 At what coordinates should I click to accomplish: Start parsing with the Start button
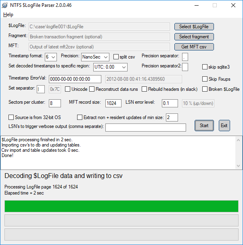[204, 126]
